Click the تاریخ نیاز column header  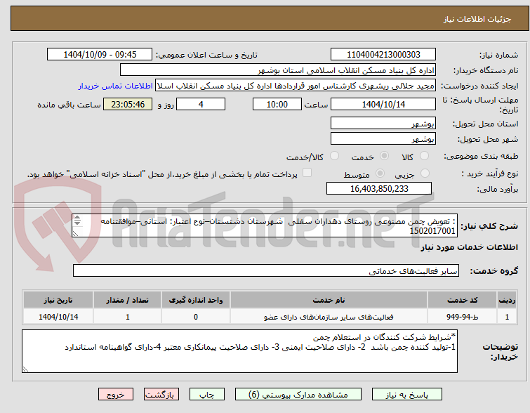58,300
